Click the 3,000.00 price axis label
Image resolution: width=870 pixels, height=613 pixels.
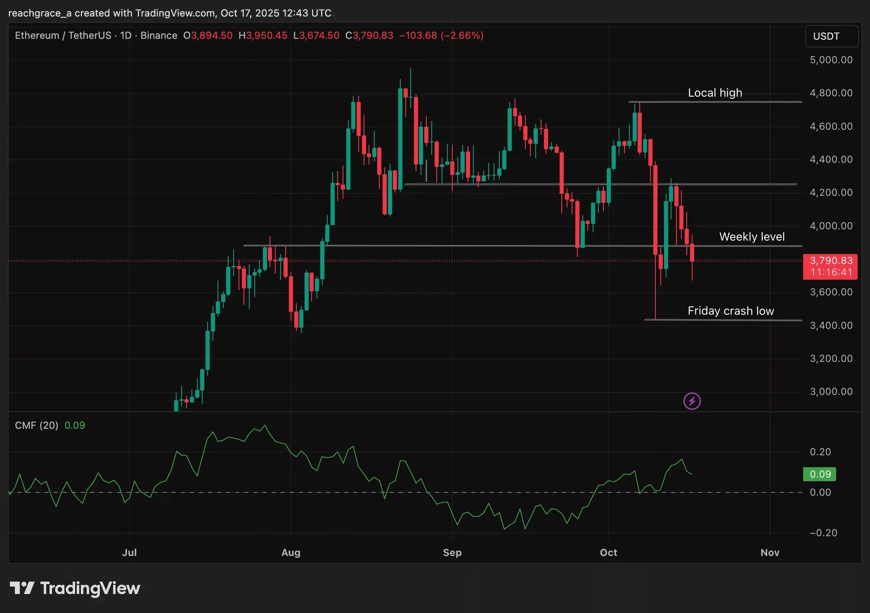point(831,392)
